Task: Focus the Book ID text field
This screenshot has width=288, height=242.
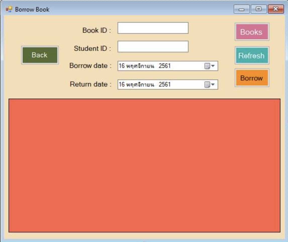Action: click(x=153, y=28)
